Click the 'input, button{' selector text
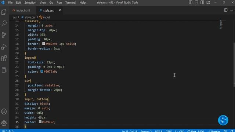 coord(37,99)
